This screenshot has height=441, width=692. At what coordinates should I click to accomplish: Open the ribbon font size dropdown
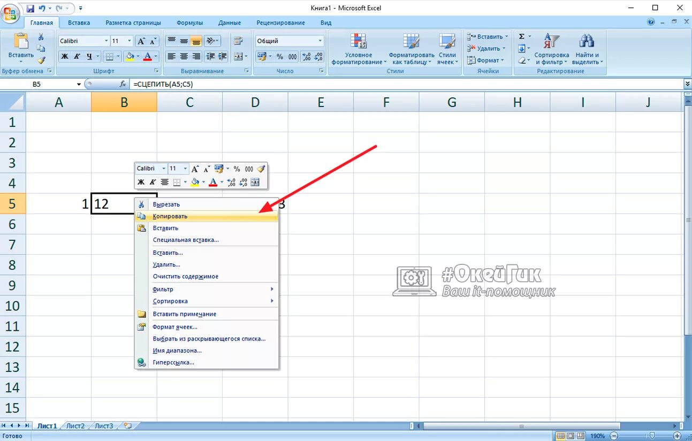point(130,41)
